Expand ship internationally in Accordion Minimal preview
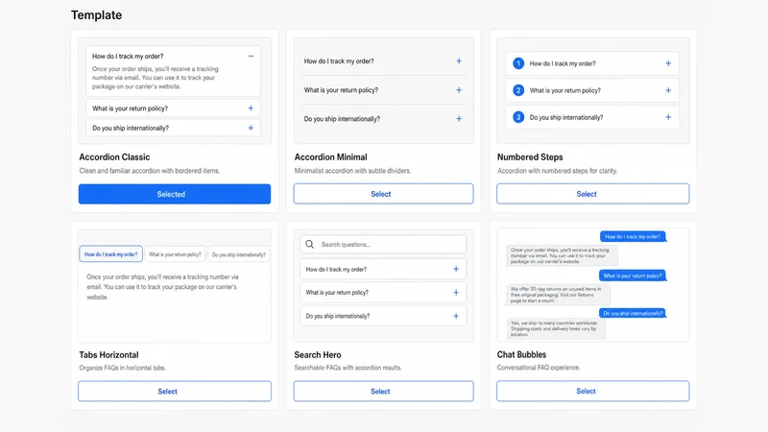The width and height of the screenshot is (768, 432). 459,118
